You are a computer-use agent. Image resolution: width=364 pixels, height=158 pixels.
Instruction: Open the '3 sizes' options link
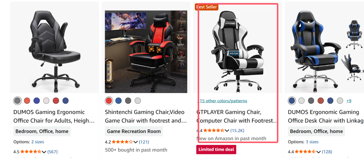pyautogui.click(x=312, y=142)
